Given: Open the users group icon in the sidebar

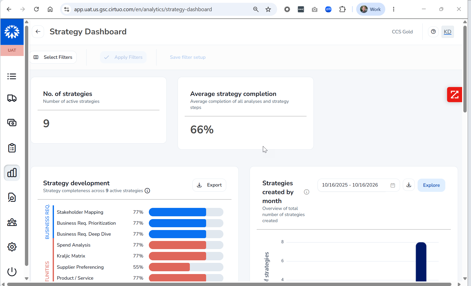Looking at the screenshot, I should click(12, 222).
